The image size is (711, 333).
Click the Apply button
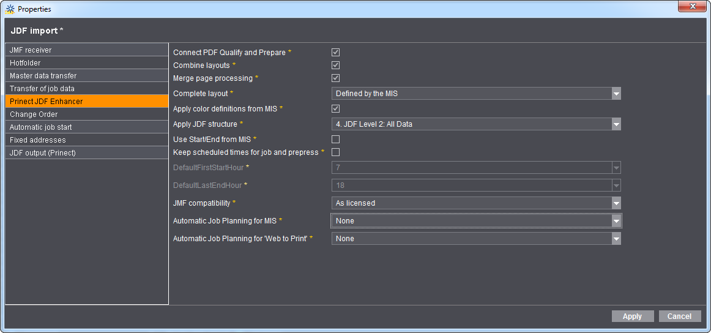pos(632,316)
